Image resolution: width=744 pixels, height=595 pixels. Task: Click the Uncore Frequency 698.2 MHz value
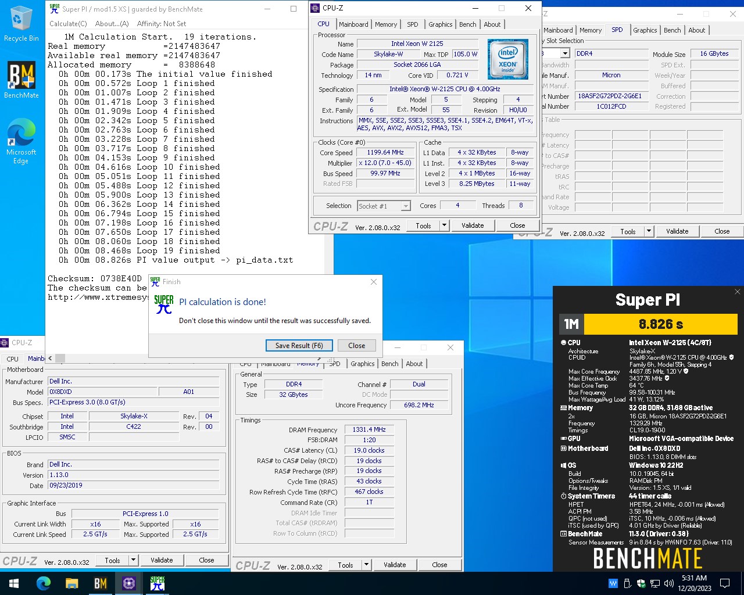tap(419, 405)
